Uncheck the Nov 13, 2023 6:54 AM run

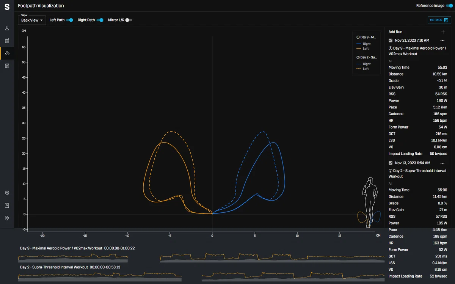coord(391,163)
